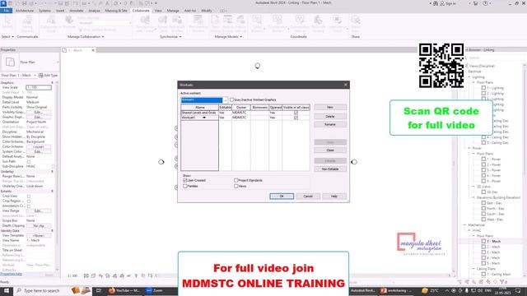Toggle Visible in all views for Shared Levels and Grids
Screen dimensions: 527x296
[x=296, y=113]
